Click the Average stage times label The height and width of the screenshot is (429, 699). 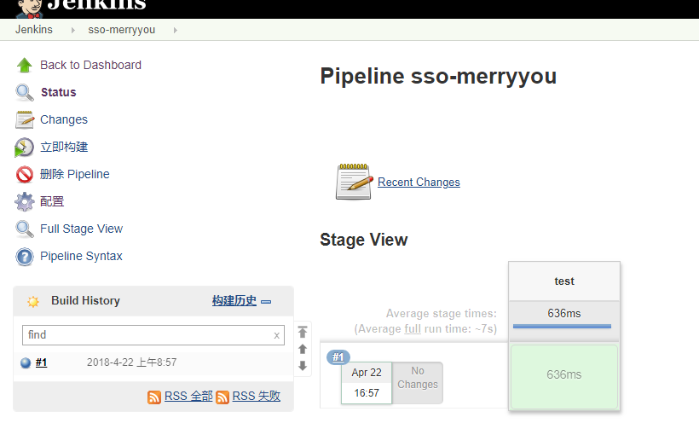click(442, 314)
